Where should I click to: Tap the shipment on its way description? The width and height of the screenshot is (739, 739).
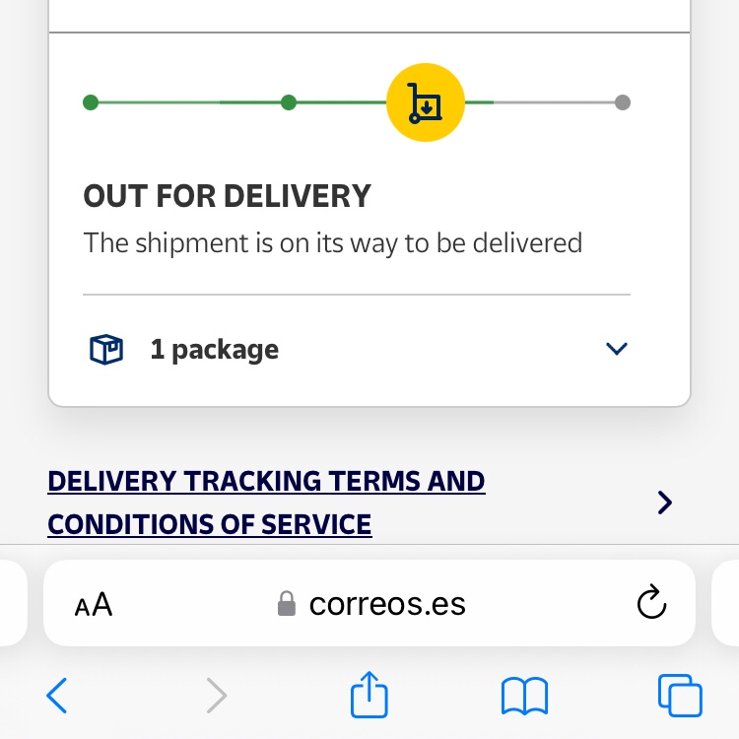(332, 242)
